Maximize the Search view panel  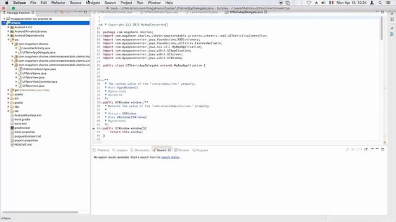tap(382, 149)
